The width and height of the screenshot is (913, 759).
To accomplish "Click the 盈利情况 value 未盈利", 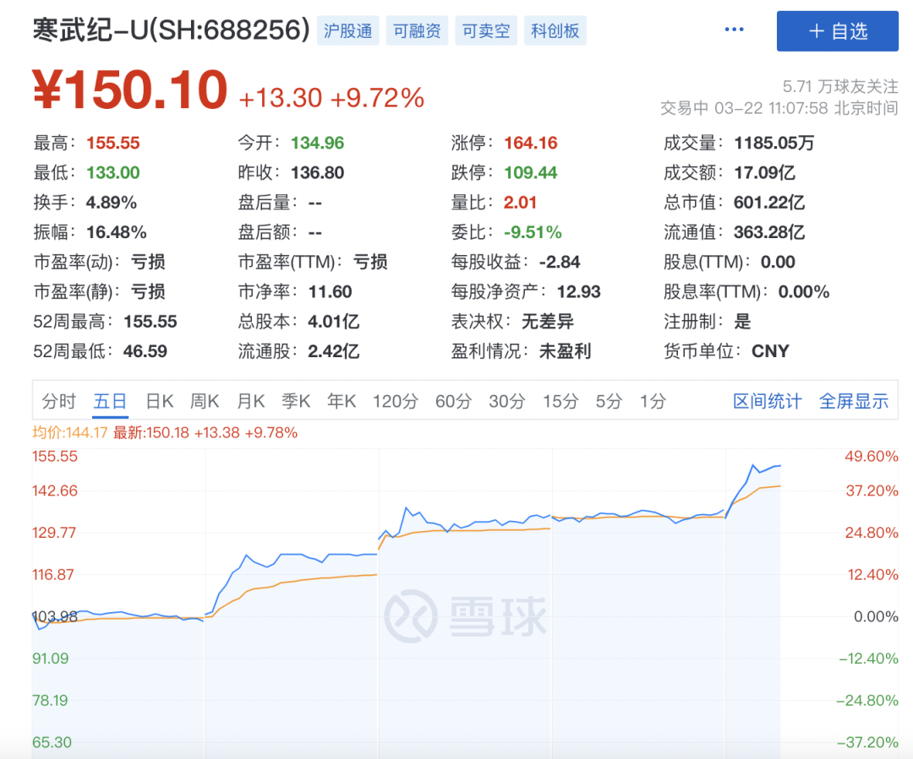I will (x=565, y=351).
